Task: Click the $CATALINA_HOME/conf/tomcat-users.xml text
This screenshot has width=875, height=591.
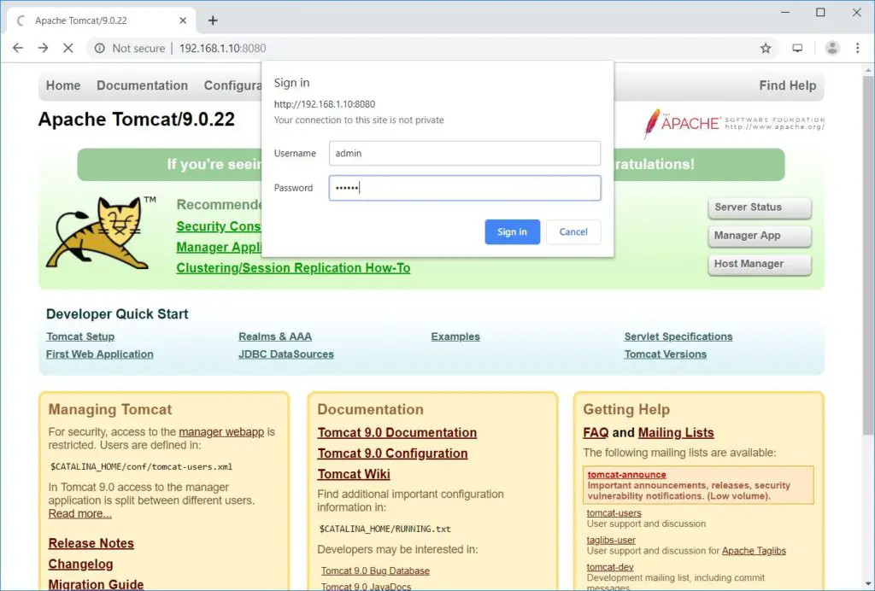Action: pyautogui.click(x=141, y=467)
